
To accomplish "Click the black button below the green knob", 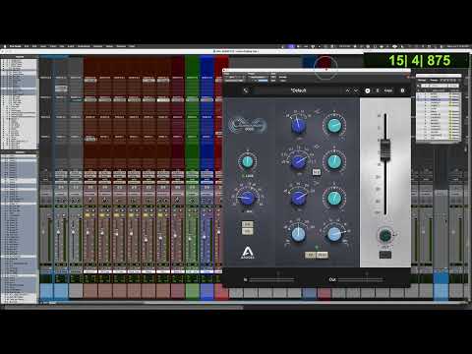I will pos(385,255).
